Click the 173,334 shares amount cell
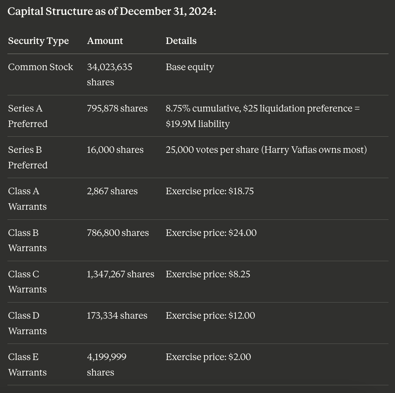The height and width of the screenshot is (393, 395). [117, 315]
